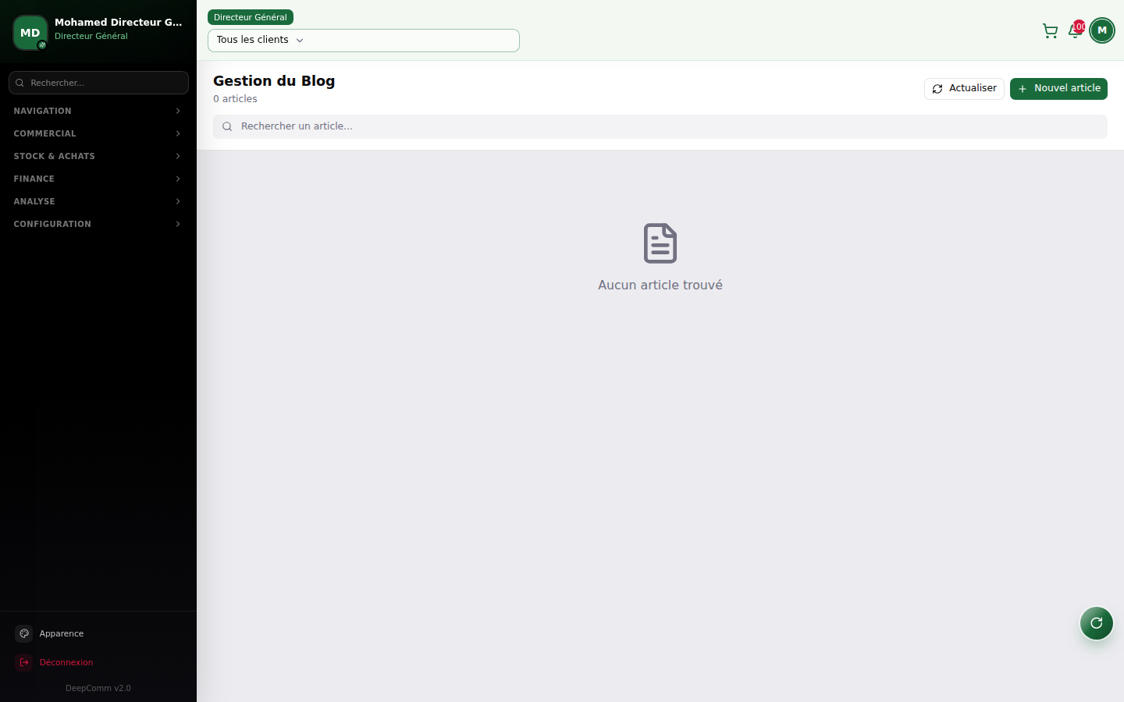Expand the COMMERCIAL sidebar section
The image size is (1124, 702).
[98, 133]
